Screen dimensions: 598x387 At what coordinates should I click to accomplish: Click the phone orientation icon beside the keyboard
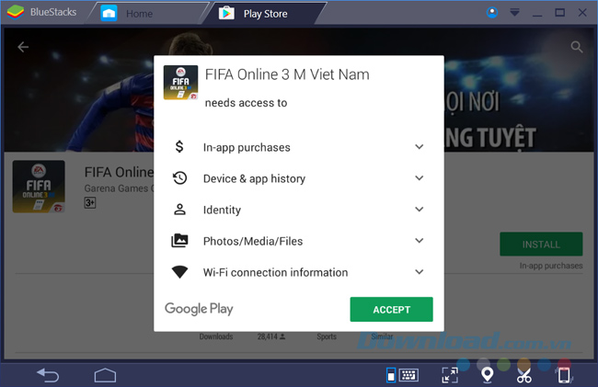pyautogui.click(x=391, y=375)
